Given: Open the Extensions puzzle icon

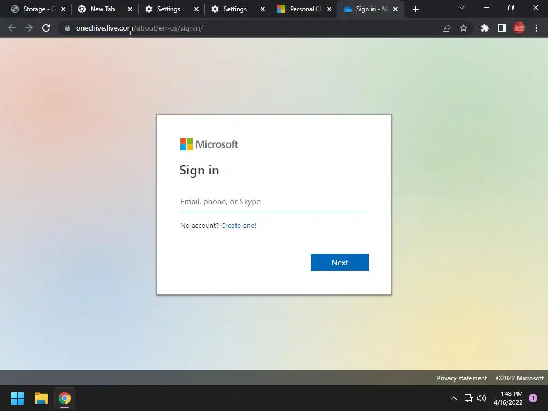Looking at the screenshot, I should [x=485, y=28].
